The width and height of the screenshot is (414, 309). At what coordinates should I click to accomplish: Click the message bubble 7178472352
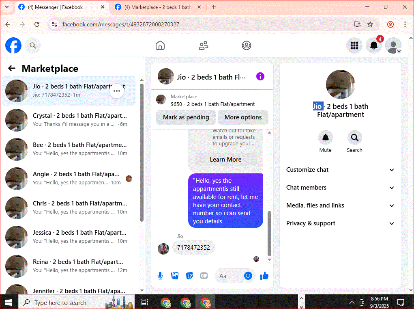pyautogui.click(x=193, y=248)
